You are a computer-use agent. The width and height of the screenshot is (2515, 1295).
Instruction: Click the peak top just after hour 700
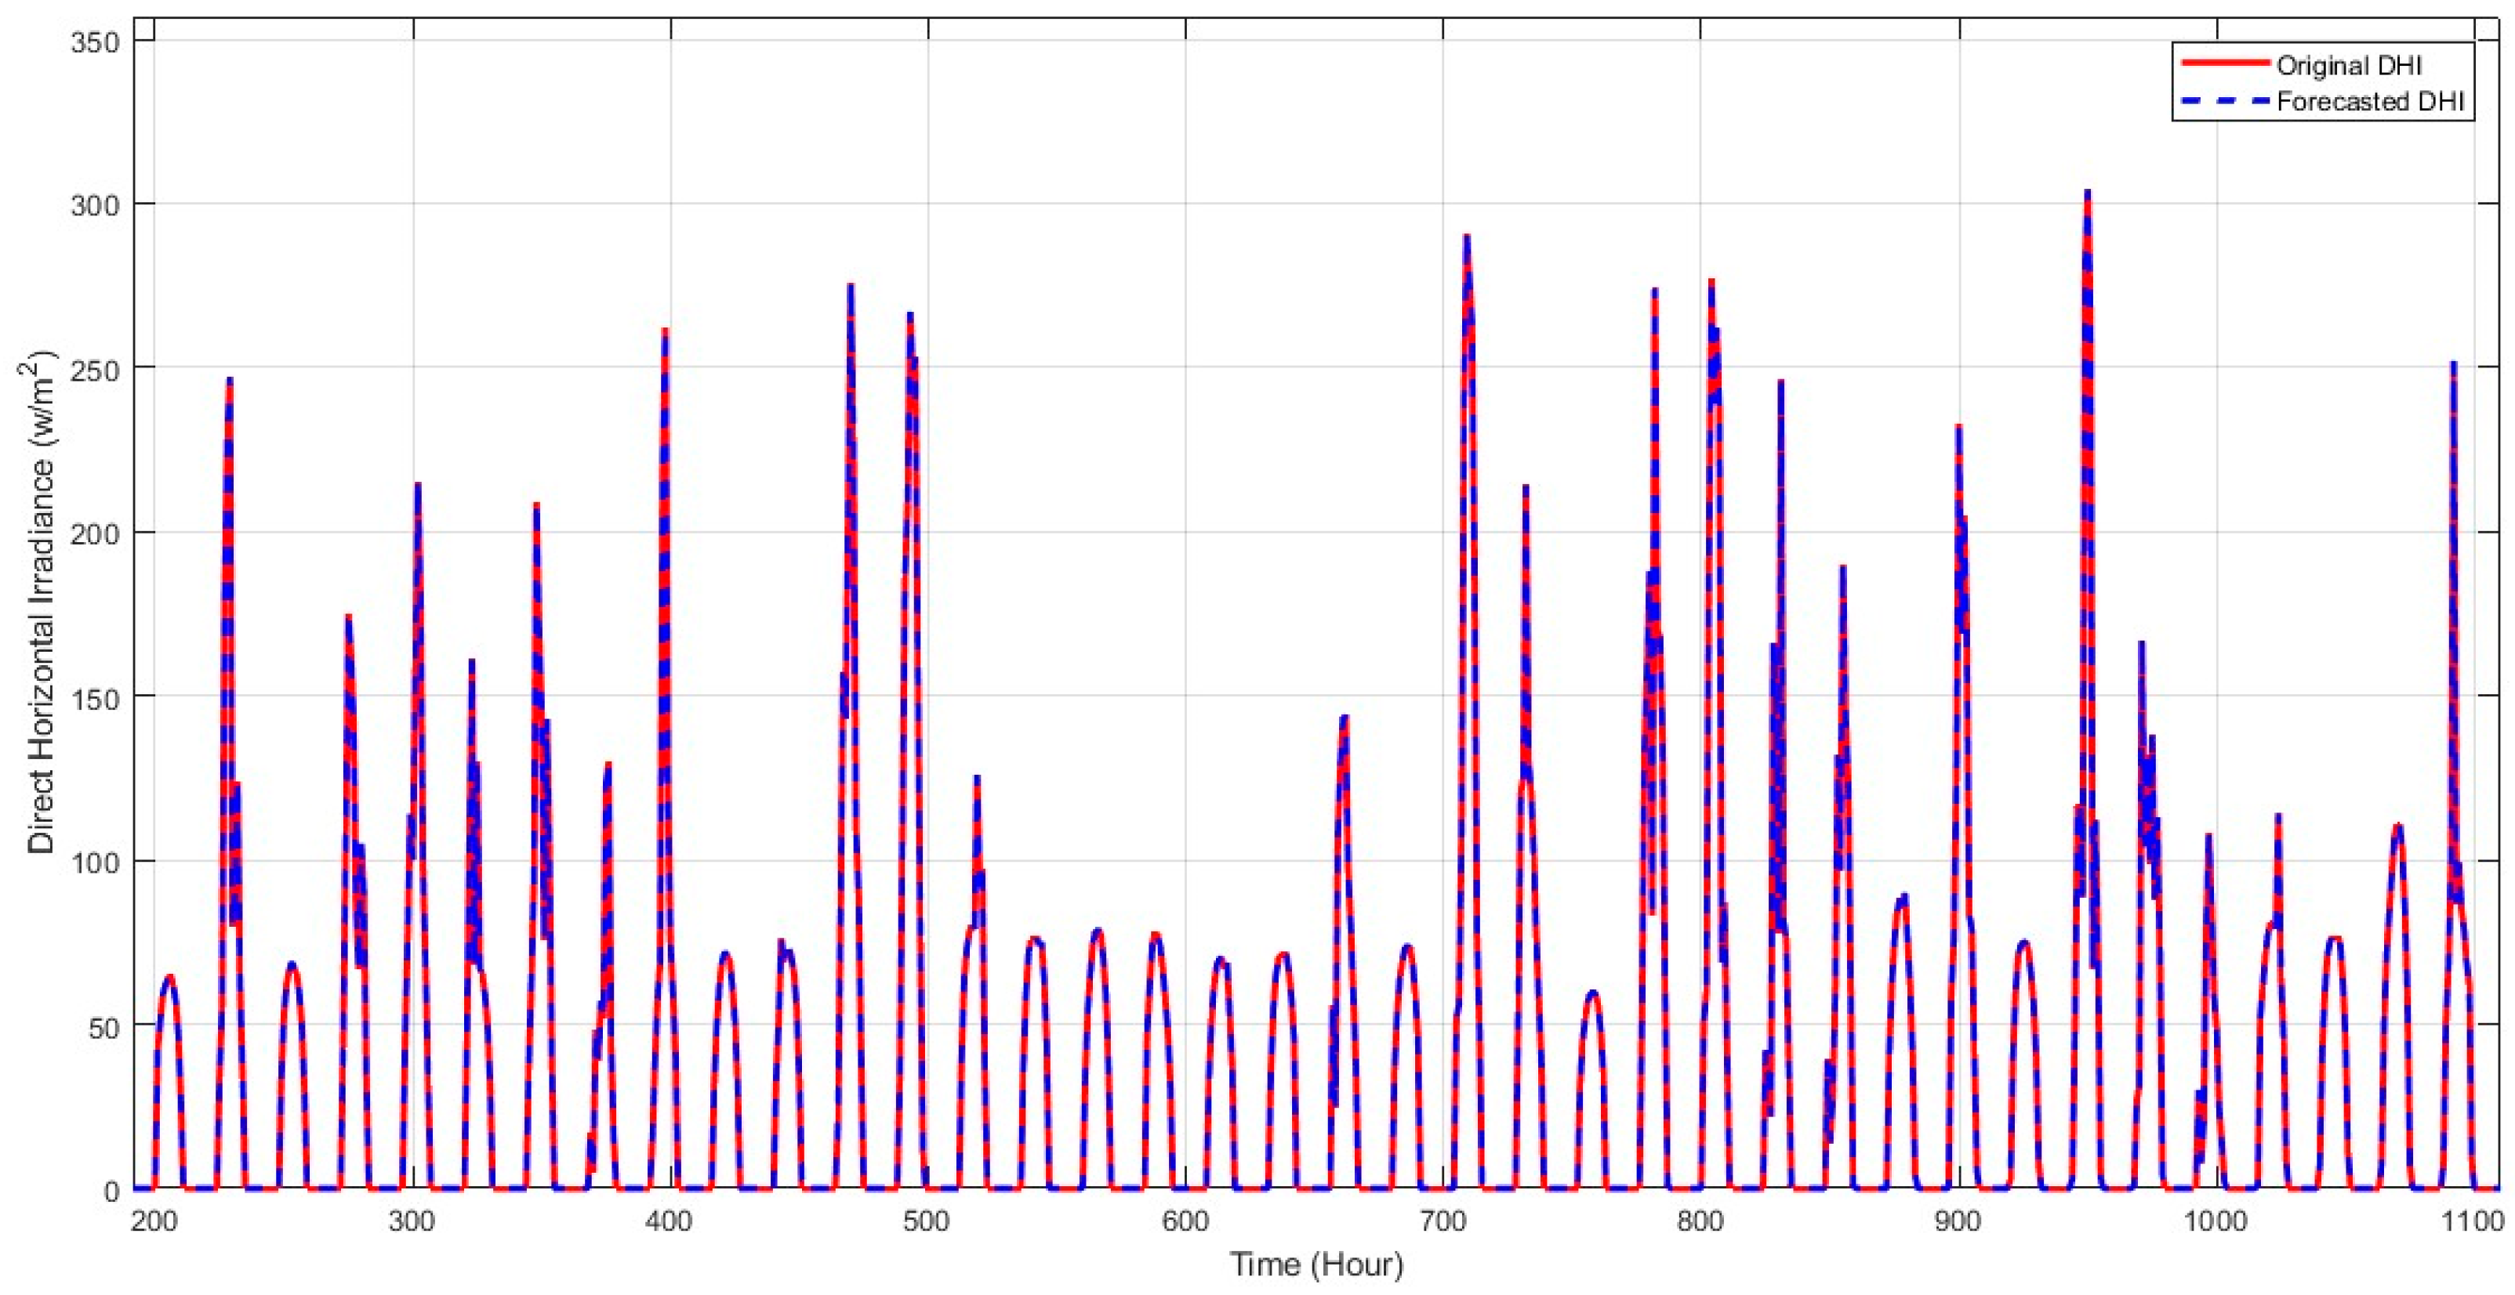1467,237
